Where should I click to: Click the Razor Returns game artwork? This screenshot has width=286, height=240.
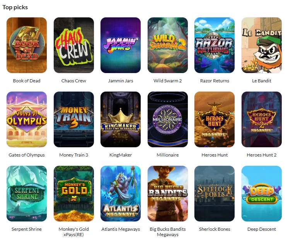coord(214,45)
